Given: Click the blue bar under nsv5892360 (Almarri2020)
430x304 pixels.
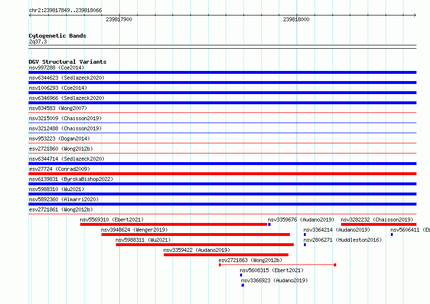Looking at the screenshot, I should 222,204.
